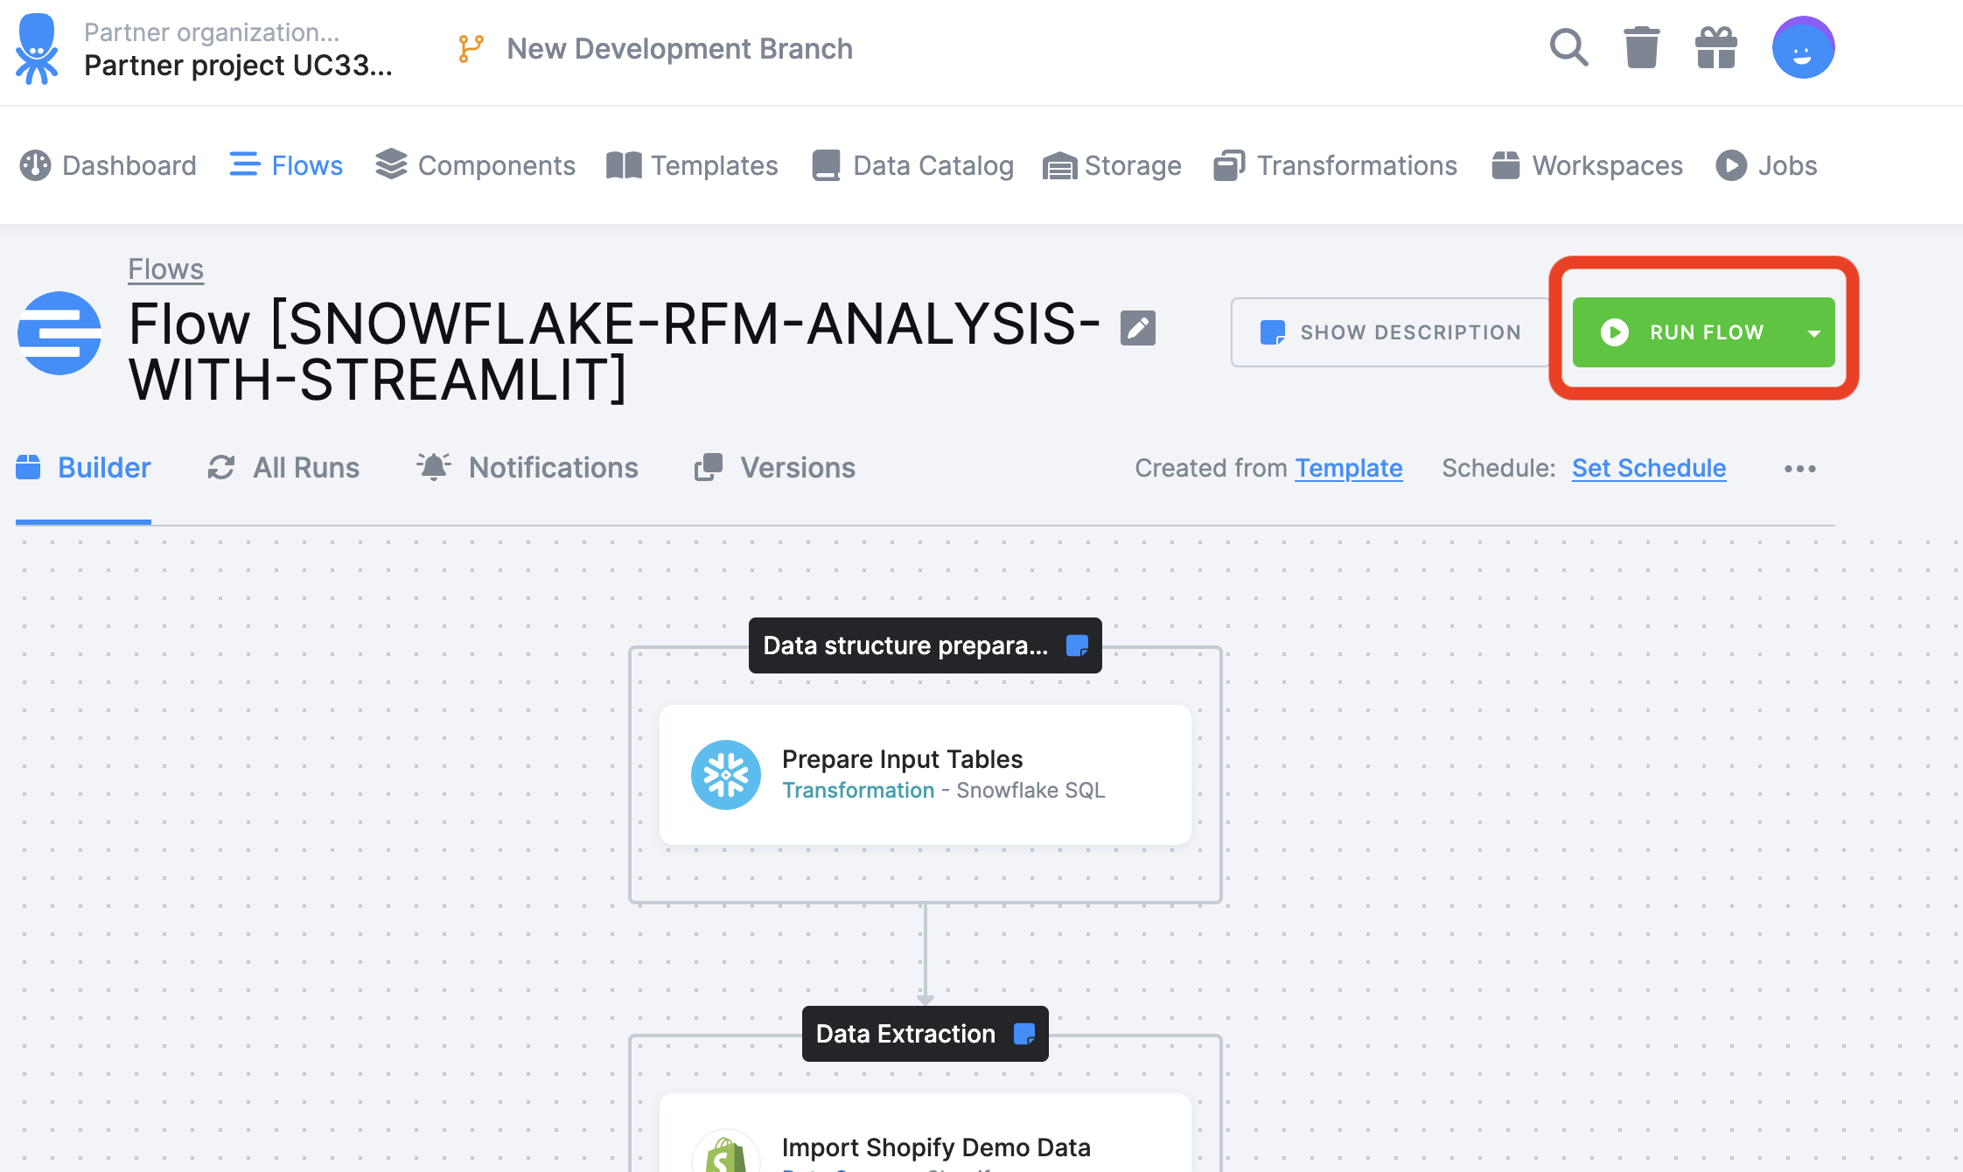Click the Keboola octopus logo
Viewport: 1963px width, 1172px height.
(37, 49)
